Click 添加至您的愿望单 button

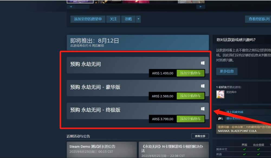pos(88,19)
